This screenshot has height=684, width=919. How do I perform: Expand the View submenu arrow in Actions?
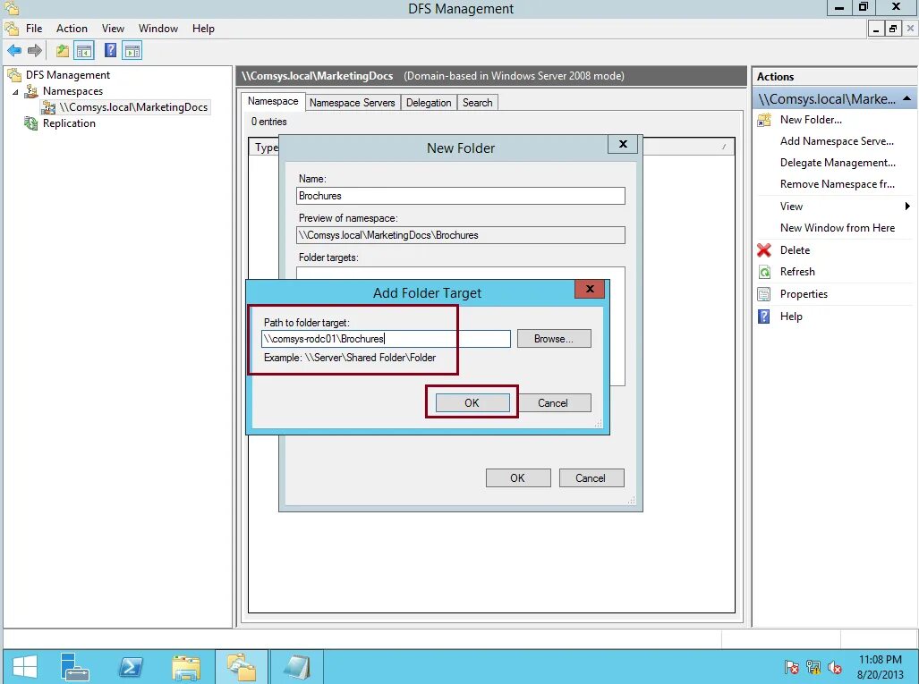click(907, 207)
